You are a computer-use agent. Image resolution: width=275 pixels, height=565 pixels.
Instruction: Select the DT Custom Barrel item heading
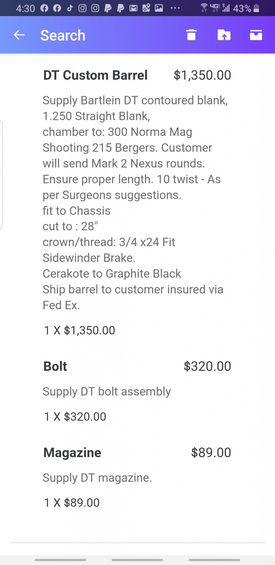point(95,75)
